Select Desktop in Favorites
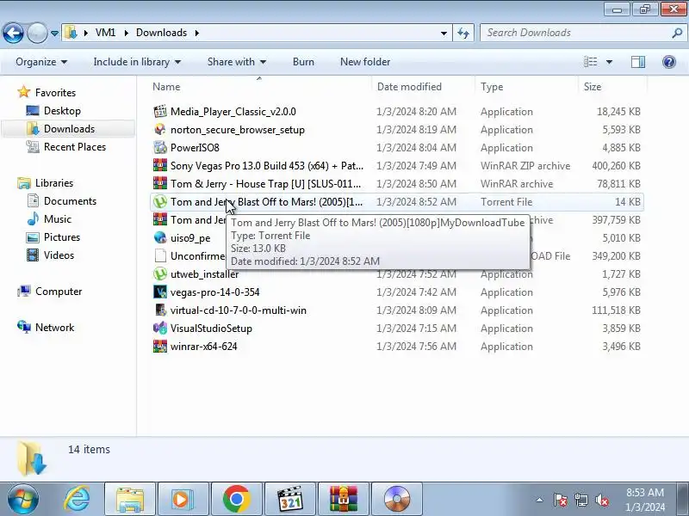 (x=62, y=111)
